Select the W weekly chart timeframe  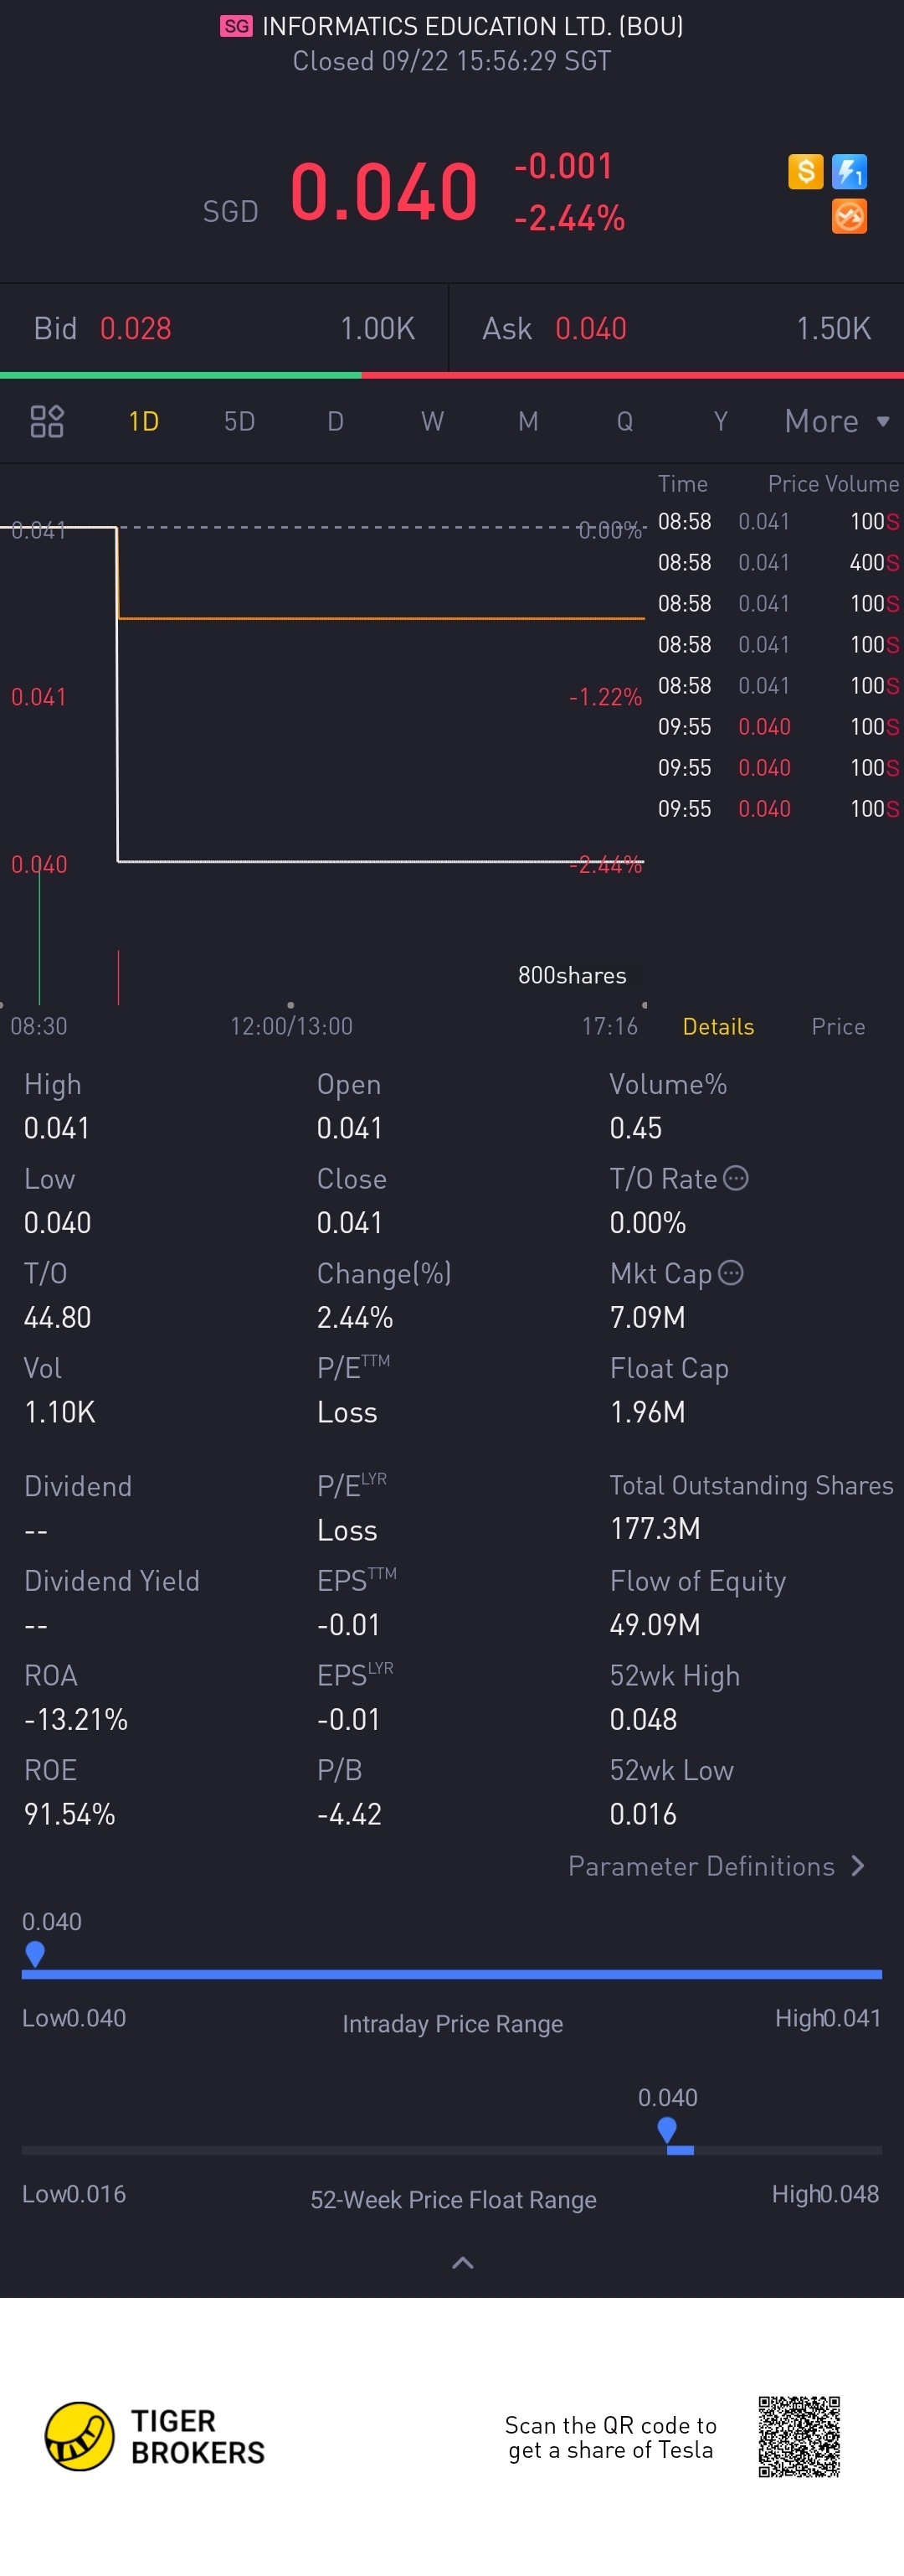tap(432, 421)
